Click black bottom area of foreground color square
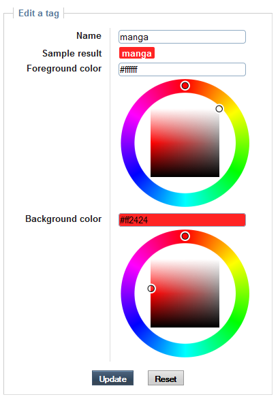 click(185, 174)
